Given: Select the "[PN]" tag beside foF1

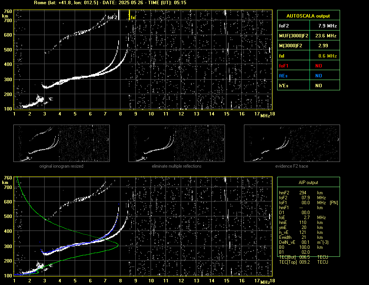Looking at the screenshot, I should pos(334,203).
